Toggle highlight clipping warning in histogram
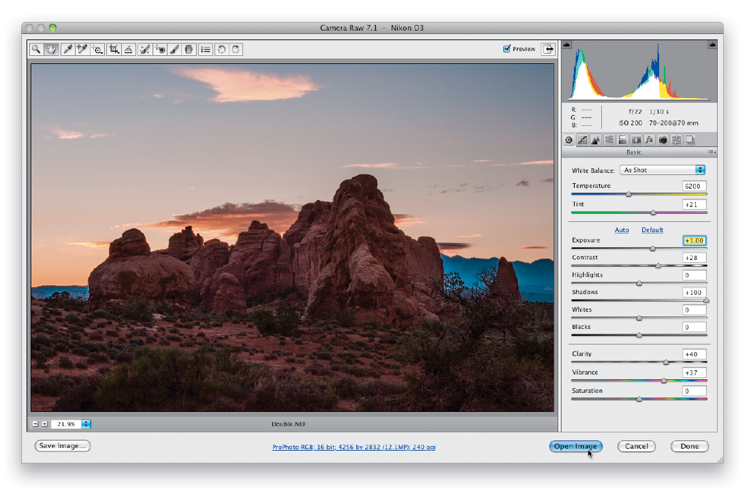749x497 pixels. 712,44
